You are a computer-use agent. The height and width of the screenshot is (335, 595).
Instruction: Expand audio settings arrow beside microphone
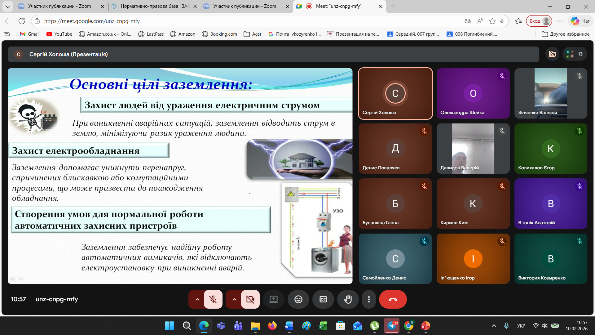click(x=197, y=299)
